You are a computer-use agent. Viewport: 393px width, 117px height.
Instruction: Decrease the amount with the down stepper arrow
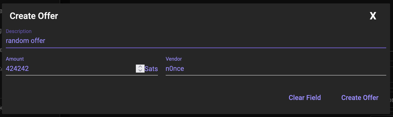[140, 70]
